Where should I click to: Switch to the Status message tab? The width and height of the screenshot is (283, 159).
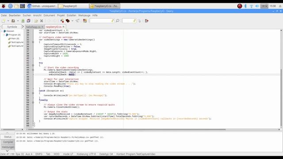(8, 137)
